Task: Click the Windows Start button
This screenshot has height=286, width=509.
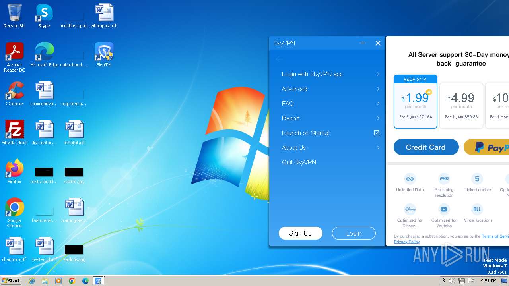Action: coord(11,280)
